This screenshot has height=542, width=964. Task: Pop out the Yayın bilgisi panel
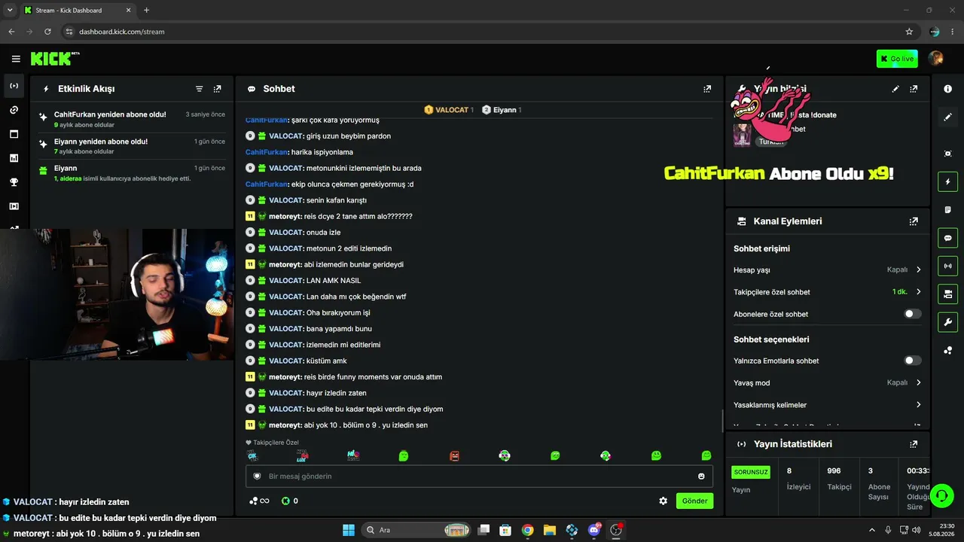[914, 89]
